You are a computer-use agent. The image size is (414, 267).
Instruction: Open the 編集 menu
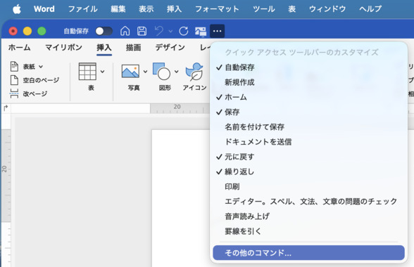coord(118,9)
